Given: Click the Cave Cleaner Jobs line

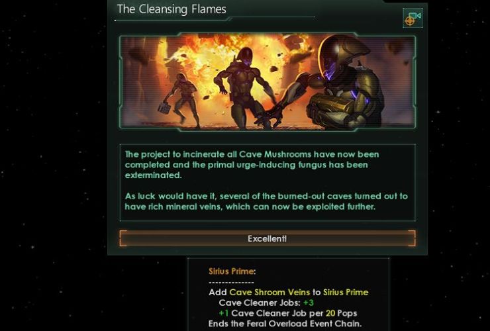Looking at the screenshot, I should [x=266, y=303].
